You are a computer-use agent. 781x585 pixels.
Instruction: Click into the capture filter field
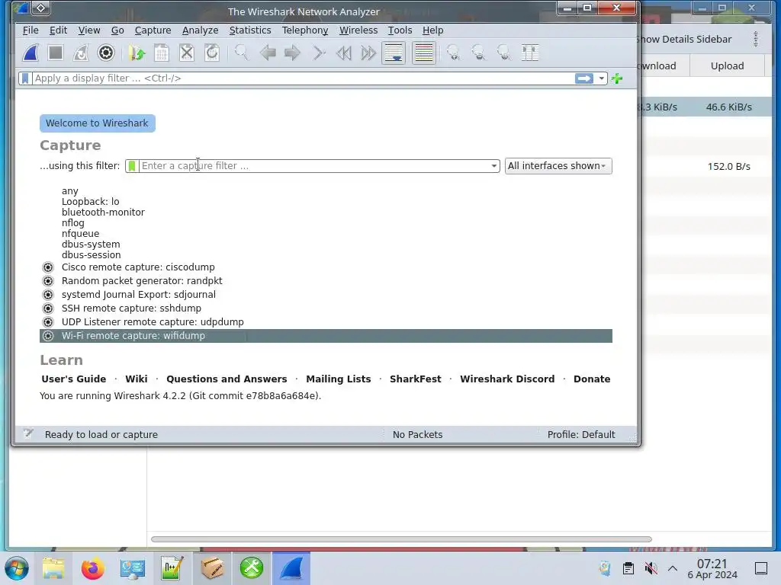tap(314, 165)
